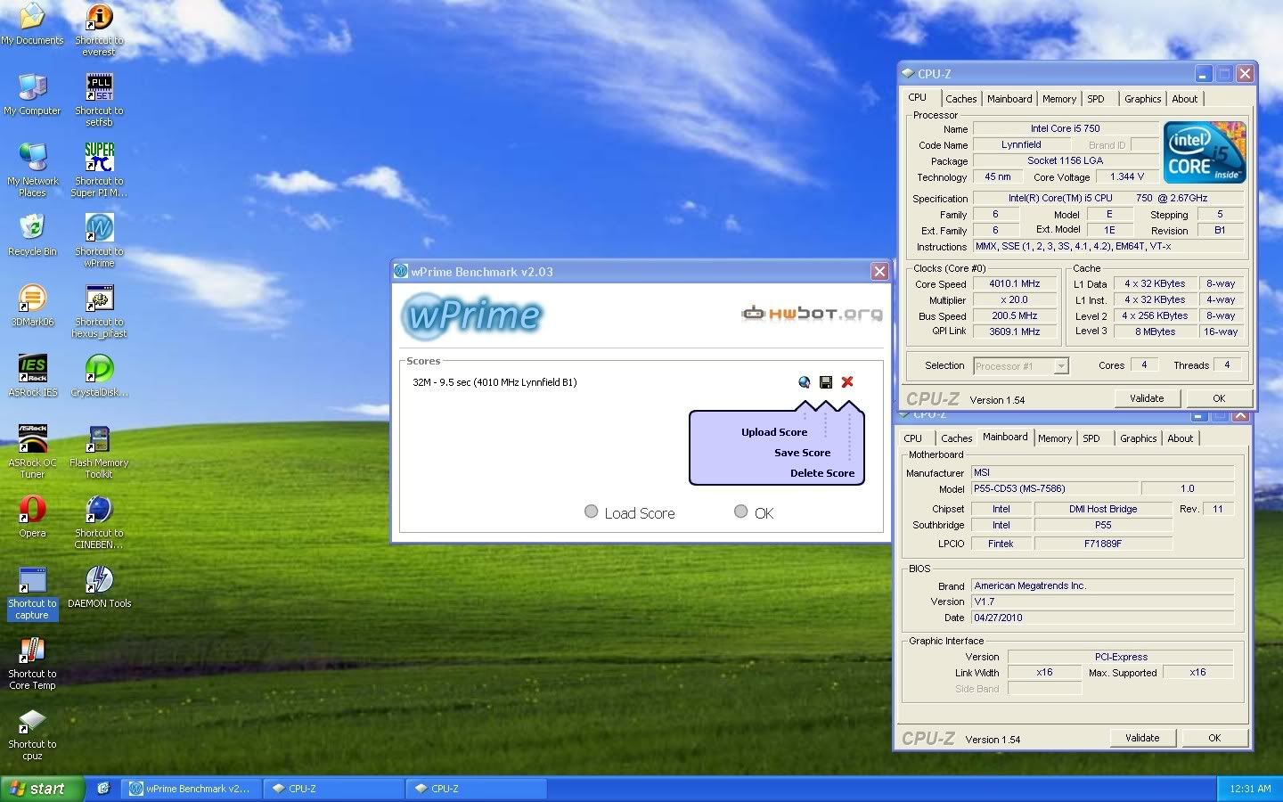The height and width of the screenshot is (802, 1283).
Task: Select Load Score radio button
Action: [x=591, y=511]
